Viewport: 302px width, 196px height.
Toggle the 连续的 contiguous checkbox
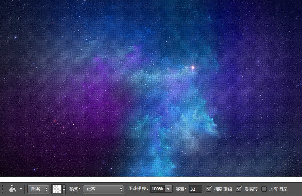[239, 189]
